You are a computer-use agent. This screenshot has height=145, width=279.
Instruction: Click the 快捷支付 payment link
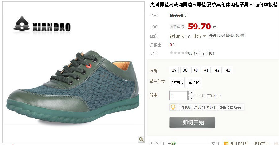pos(261,143)
